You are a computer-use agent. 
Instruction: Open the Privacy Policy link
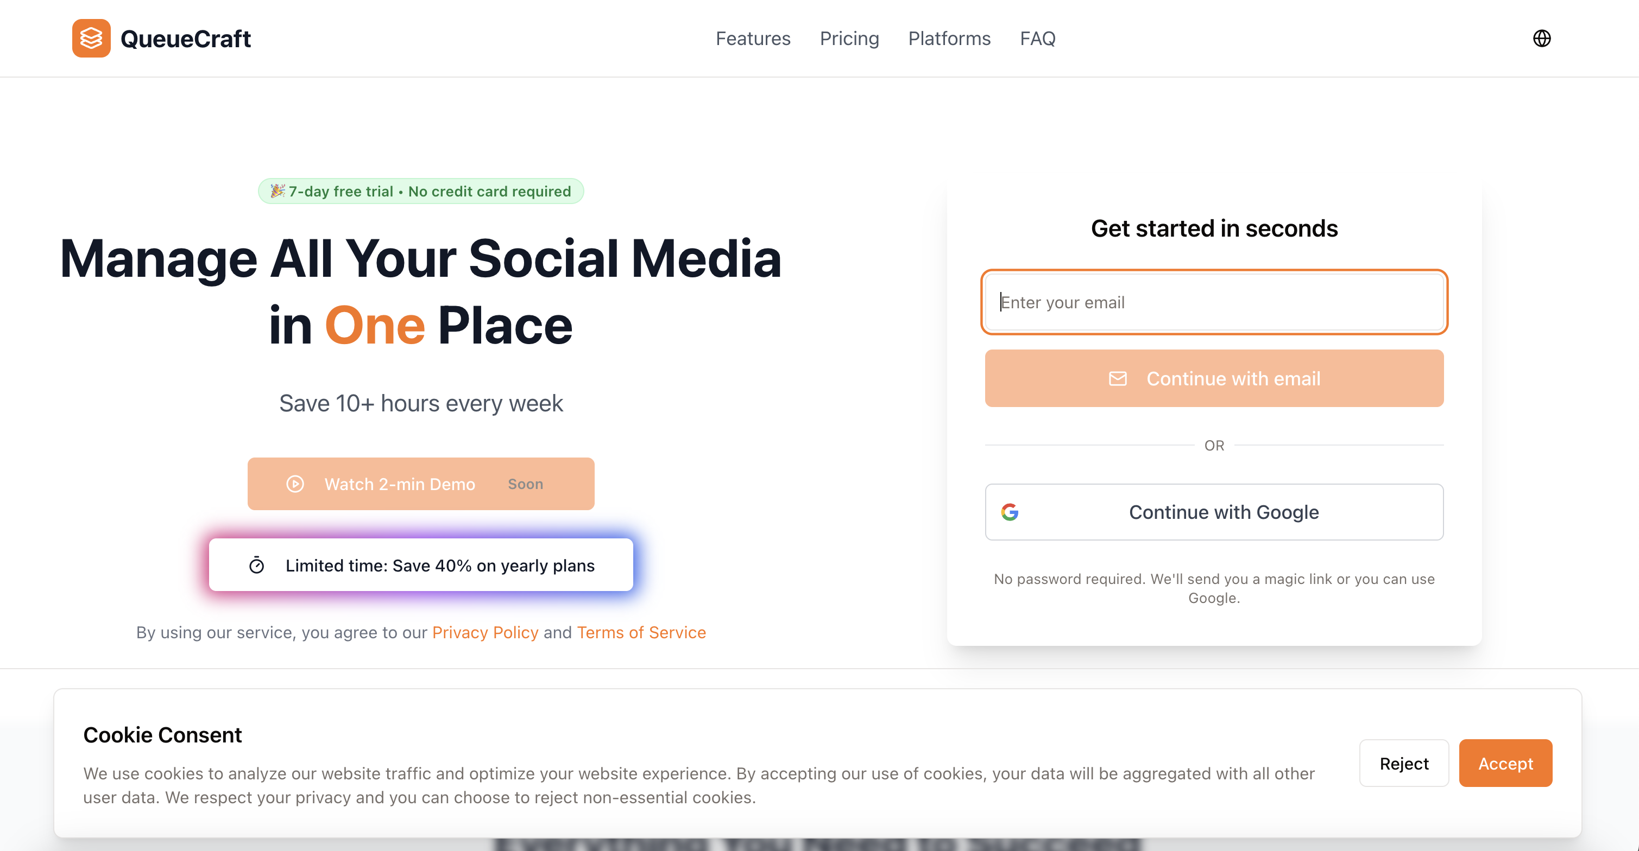pyautogui.click(x=485, y=632)
